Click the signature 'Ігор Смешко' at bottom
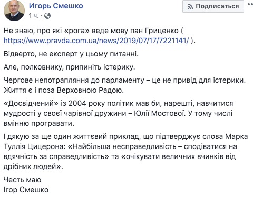Screen dimensions: 253x198 [26, 190]
